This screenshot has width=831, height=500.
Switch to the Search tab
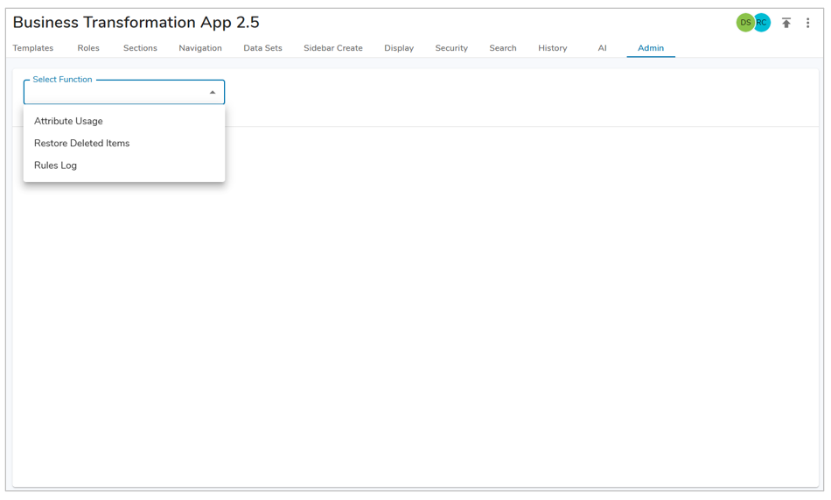click(503, 48)
